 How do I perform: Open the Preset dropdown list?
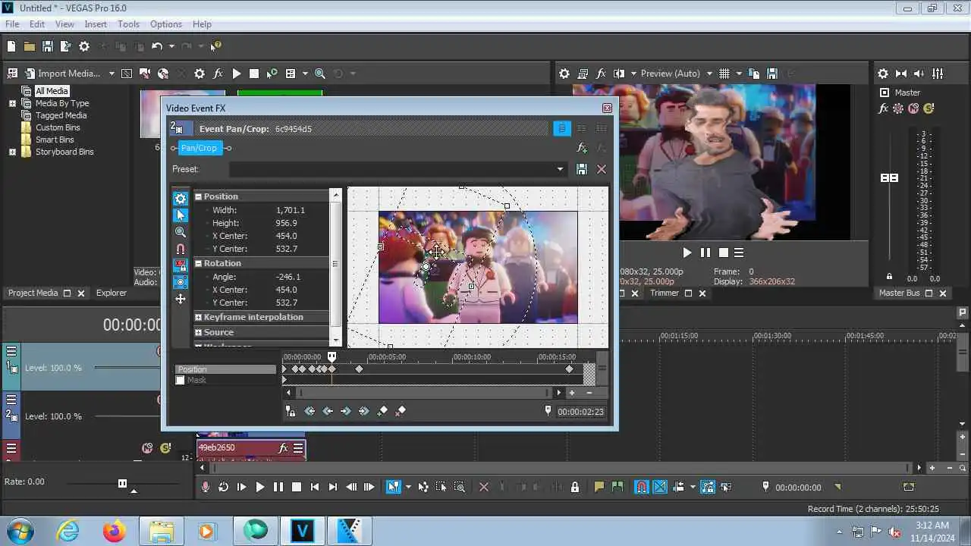pyautogui.click(x=561, y=169)
